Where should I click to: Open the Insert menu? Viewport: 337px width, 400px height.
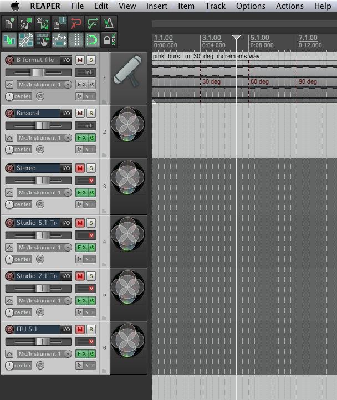[x=157, y=6]
